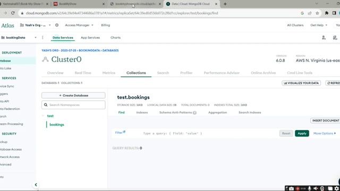Open project options three-dot menu
Screen dimensions: 340x191
click(42, 38)
